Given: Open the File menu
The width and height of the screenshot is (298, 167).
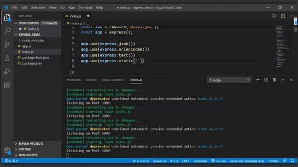Looking at the screenshot, I should (x=14, y=7).
